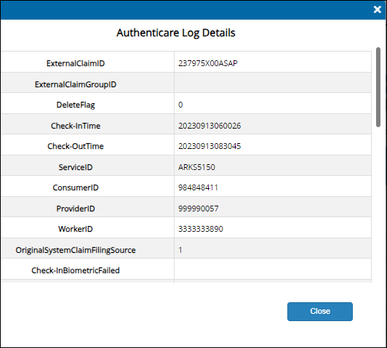Select the Check-InBiometricFailed label
The width and height of the screenshot is (387, 348).
(x=76, y=270)
